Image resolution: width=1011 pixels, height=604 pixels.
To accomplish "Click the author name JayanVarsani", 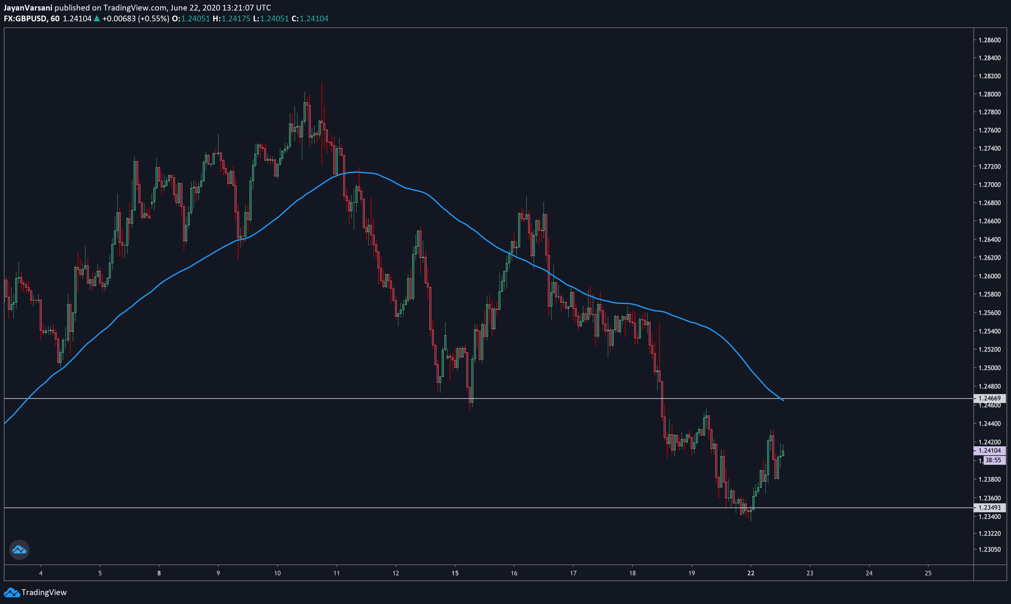I will [x=28, y=8].
